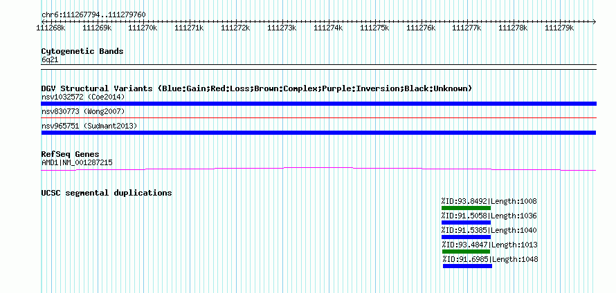This screenshot has width=616, height=293.
Task: Select the blue bar under Length:1036
Action: [x=466, y=223]
